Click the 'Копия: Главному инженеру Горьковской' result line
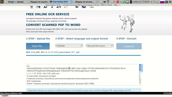 (x=60, y=84)
